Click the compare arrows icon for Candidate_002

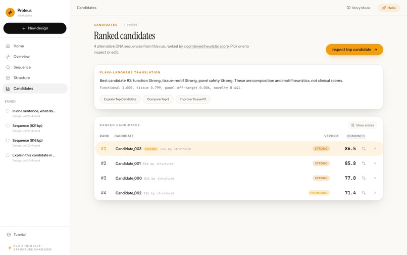pyautogui.click(x=364, y=193)
